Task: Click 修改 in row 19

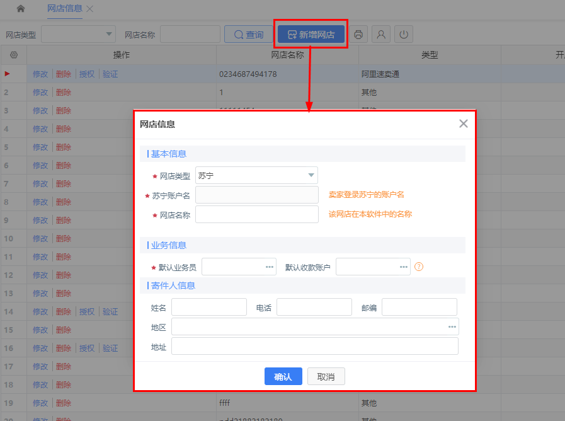Action: click(x=40, y=403)
